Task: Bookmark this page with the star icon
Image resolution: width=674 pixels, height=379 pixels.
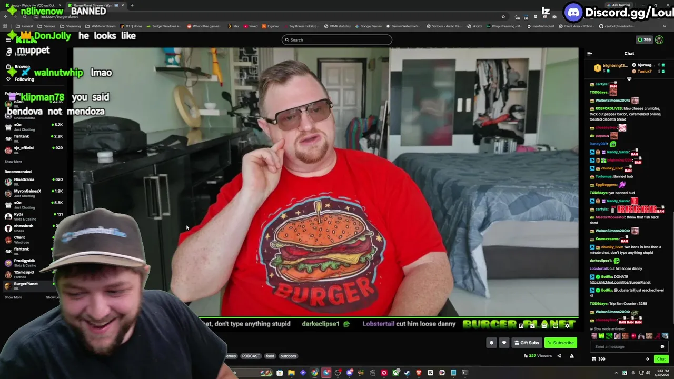Action: click(x=503, y=16)
